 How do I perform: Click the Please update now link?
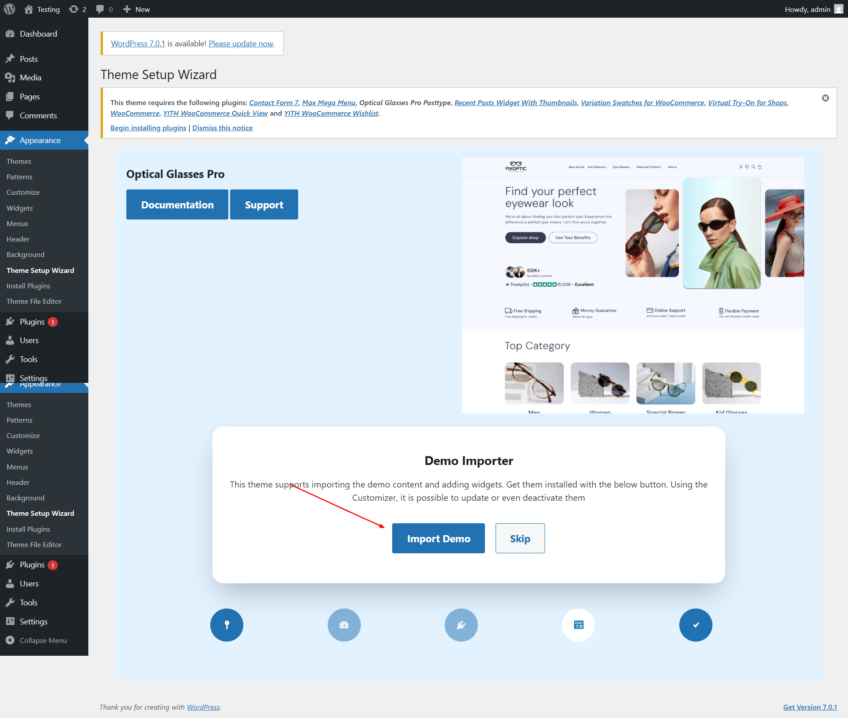[x=241, y=44]
